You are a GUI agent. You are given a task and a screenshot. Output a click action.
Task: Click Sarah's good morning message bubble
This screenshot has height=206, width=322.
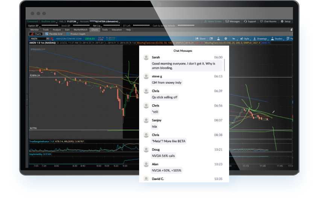click(x=187, y=66)
